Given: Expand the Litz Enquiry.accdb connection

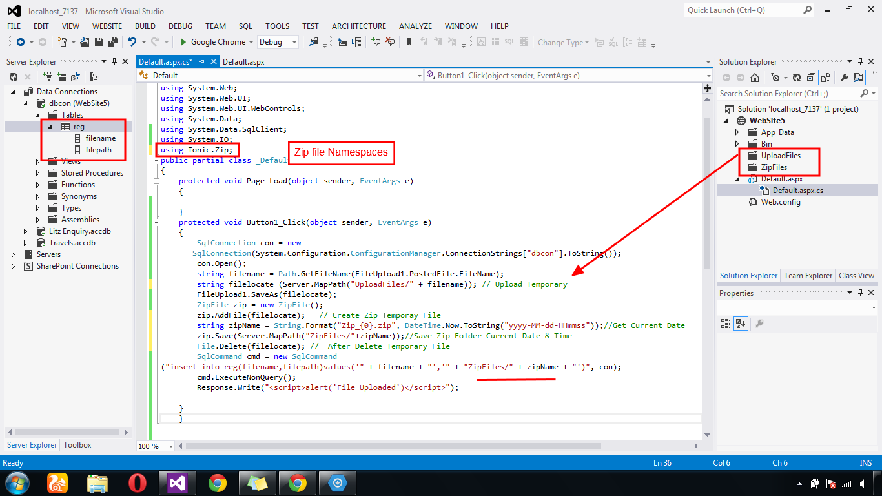Looking at the screenshot, I should click(26, 231).
